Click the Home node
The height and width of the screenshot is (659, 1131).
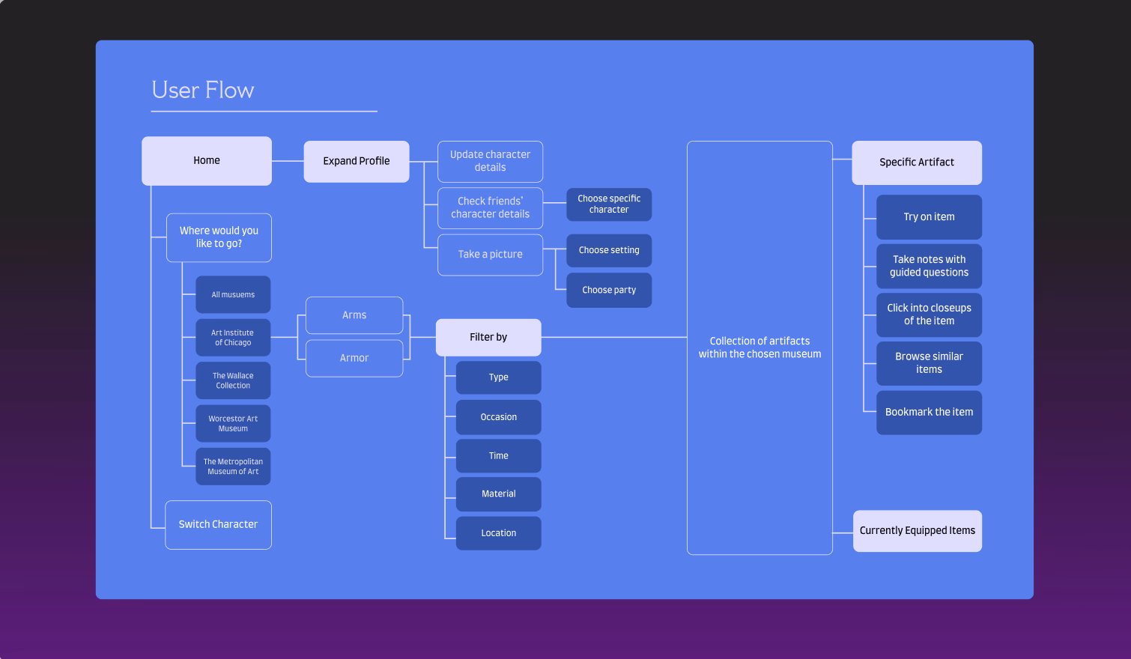coord(207,160)
